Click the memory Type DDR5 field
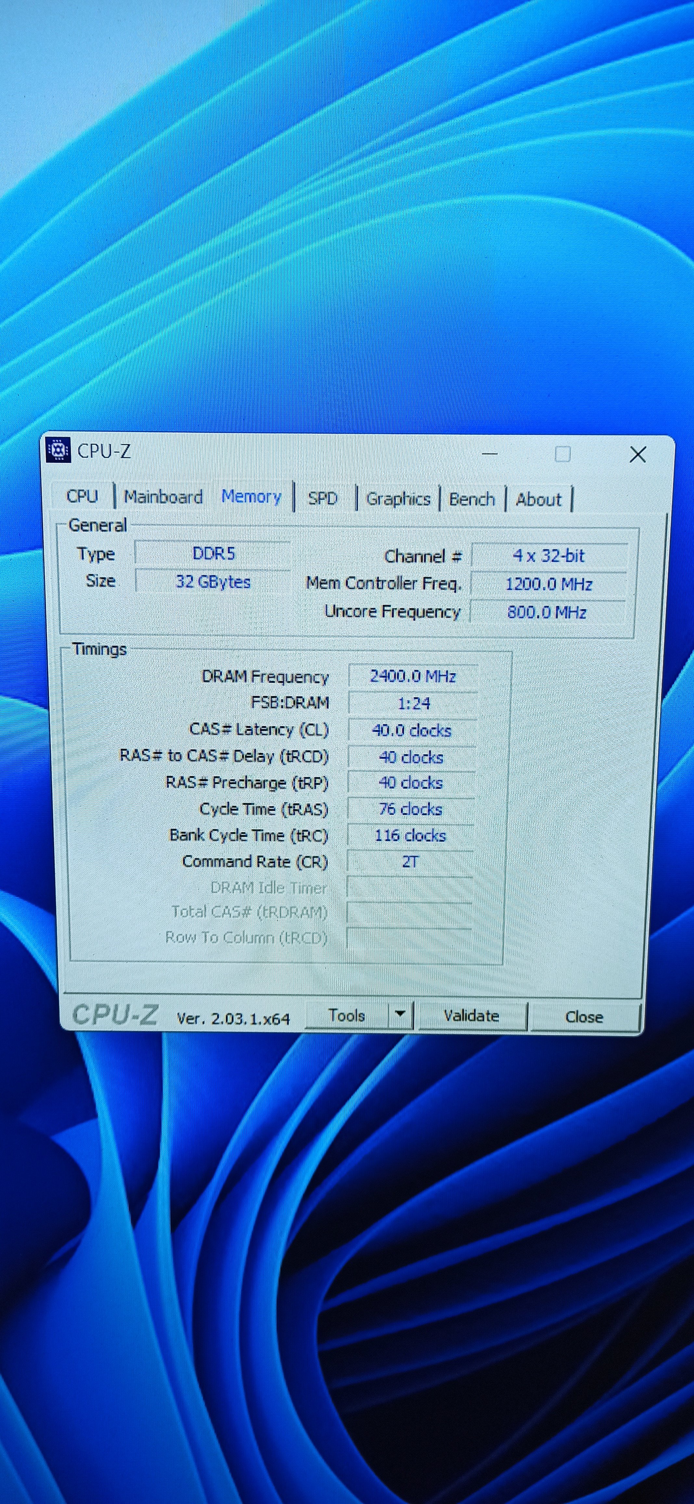Viewport: 694px width, 1504px height. tap(213, 554)
